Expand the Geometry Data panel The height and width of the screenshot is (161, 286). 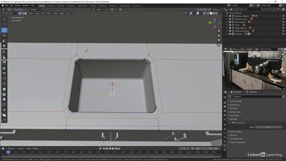point(236,139)
